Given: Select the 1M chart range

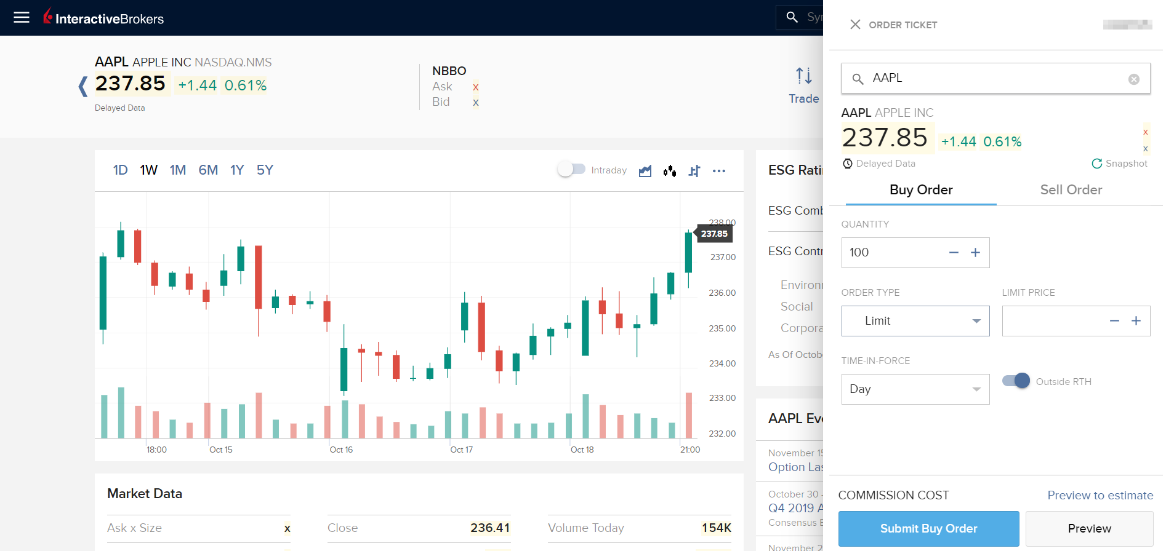Looking at the screenshot, I should (x=178, y=170).
